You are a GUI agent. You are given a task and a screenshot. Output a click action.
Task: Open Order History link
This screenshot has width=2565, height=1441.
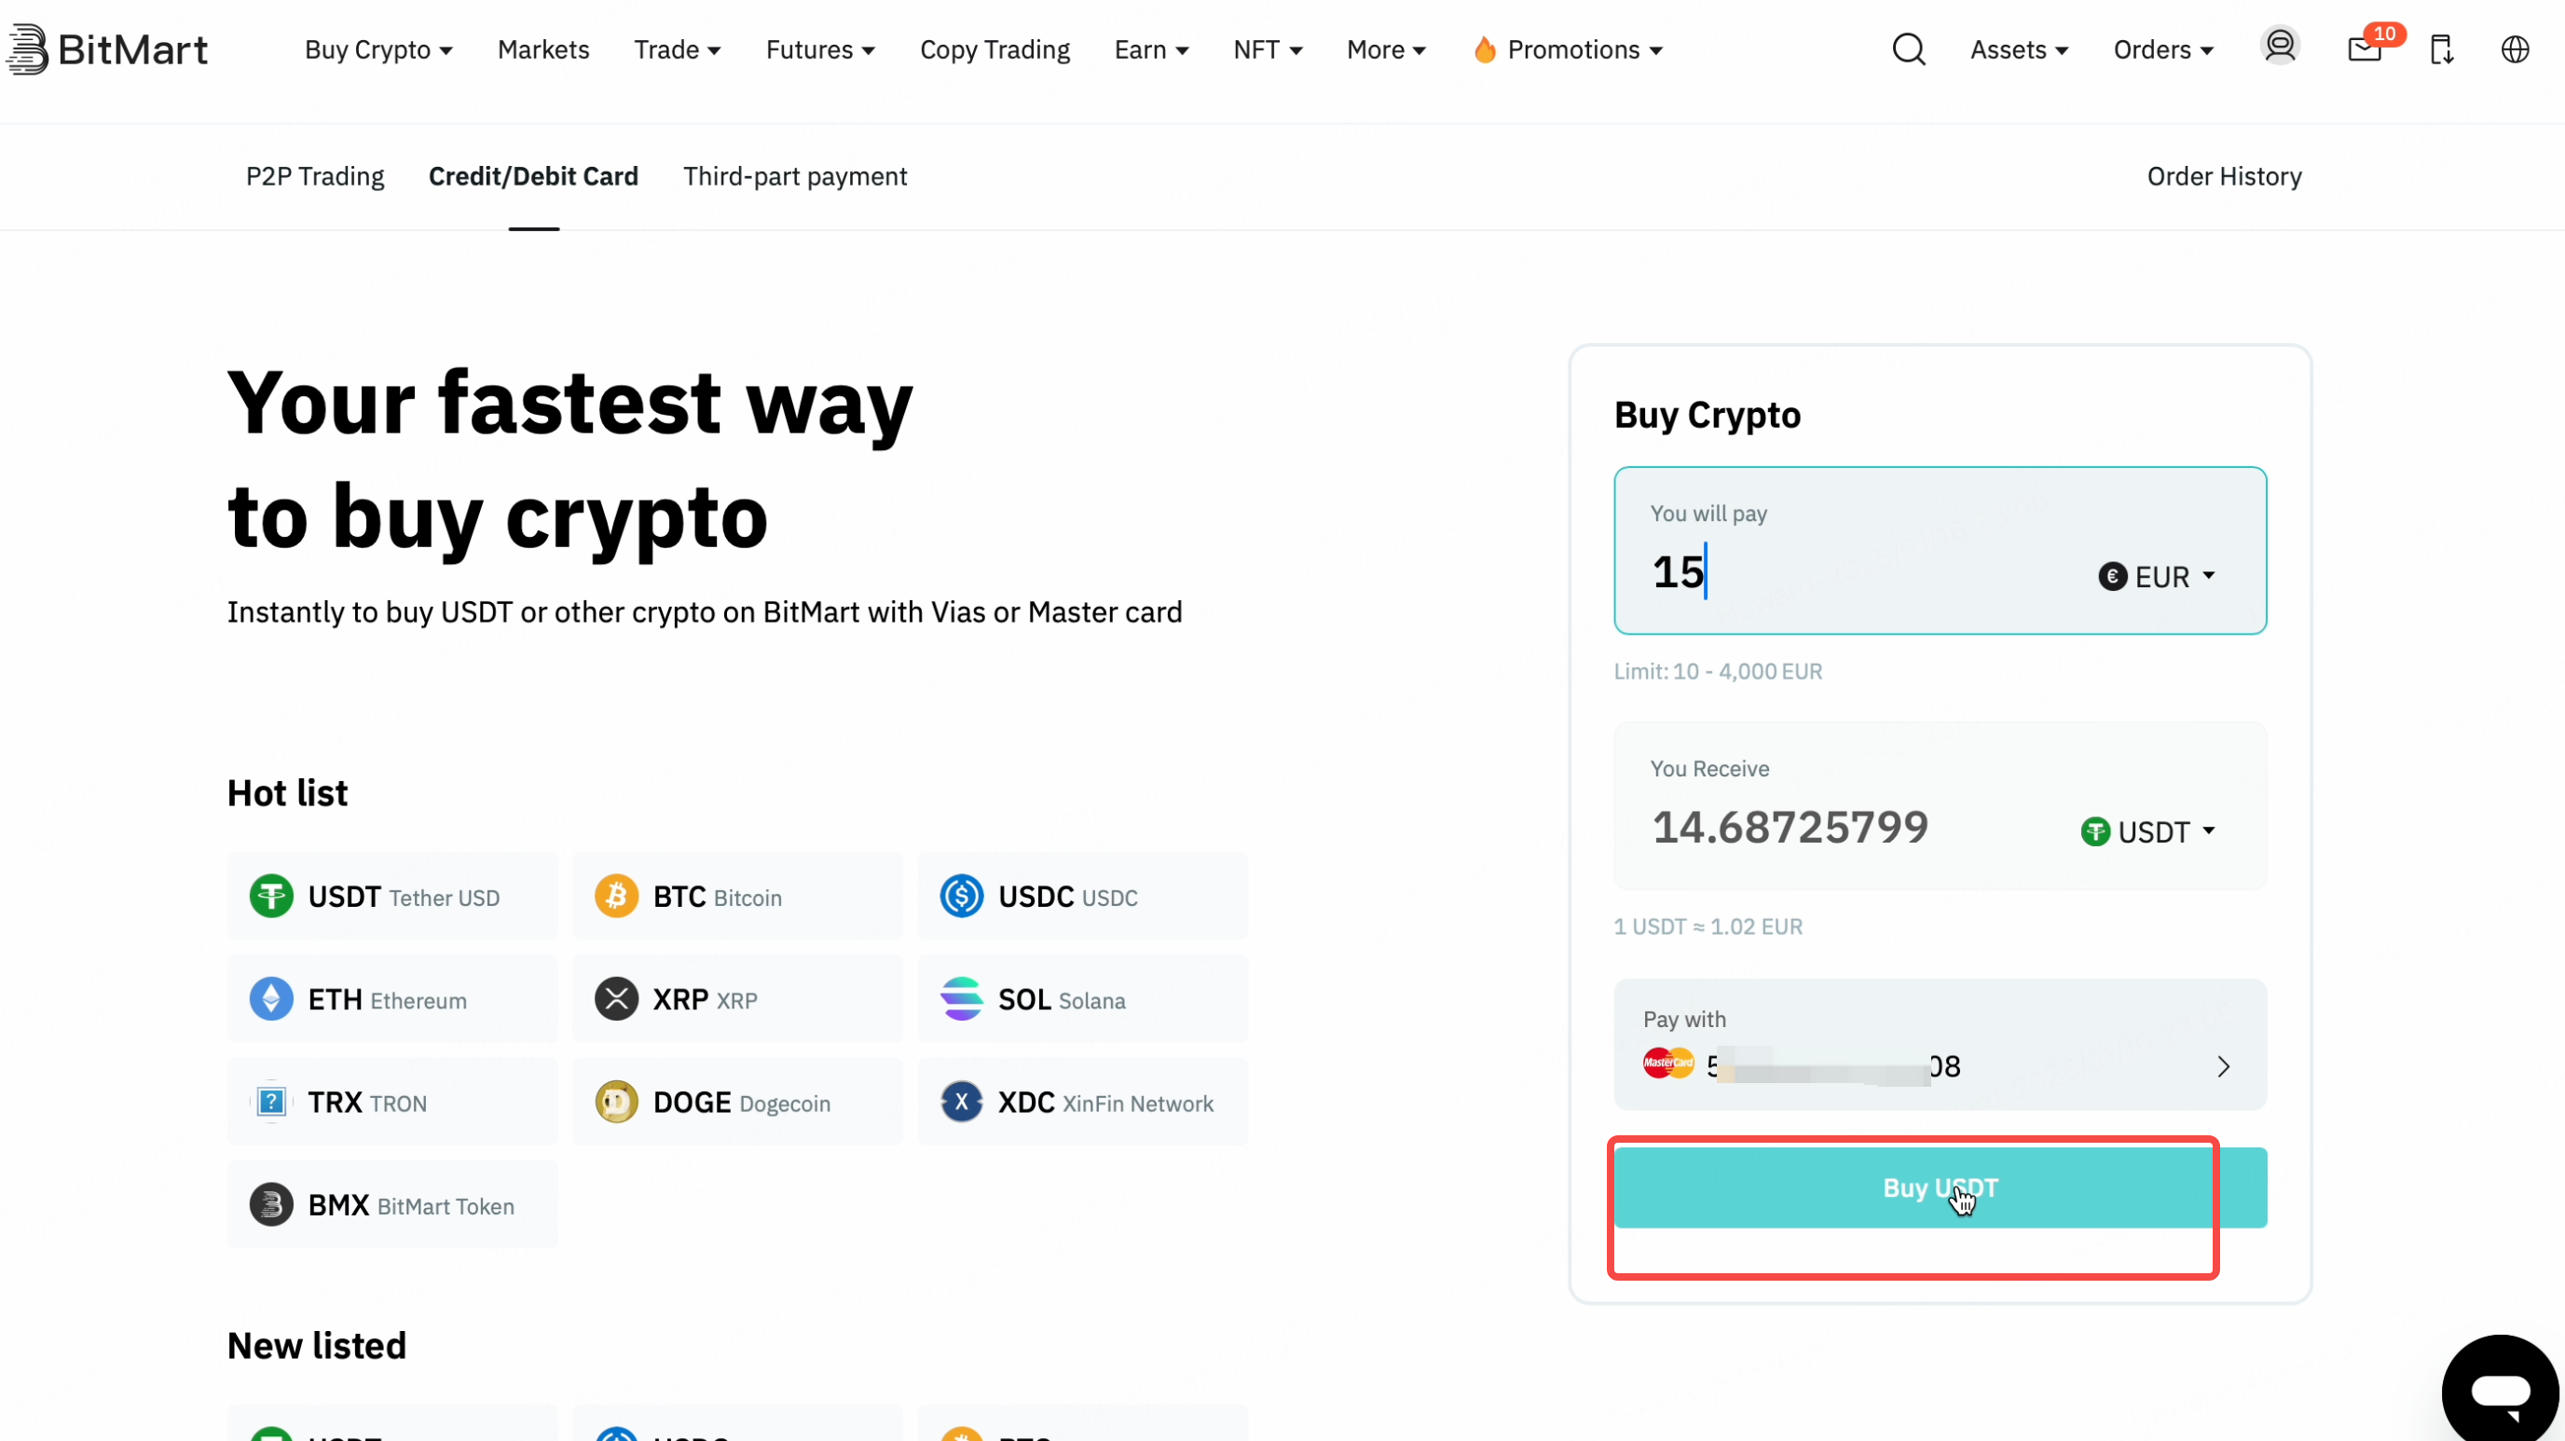point(2224,176)
